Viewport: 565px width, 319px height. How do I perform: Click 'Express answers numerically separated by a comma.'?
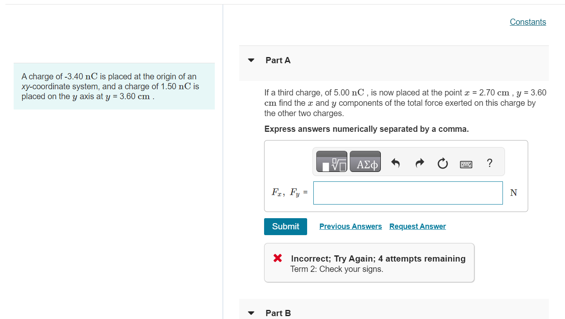(367, 129)
